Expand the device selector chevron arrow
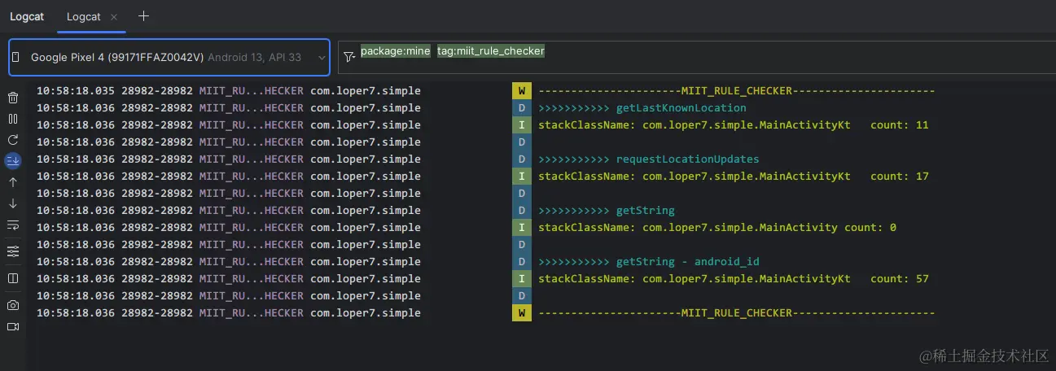Viewport: 1056px width, 371px height. [320, 58]
